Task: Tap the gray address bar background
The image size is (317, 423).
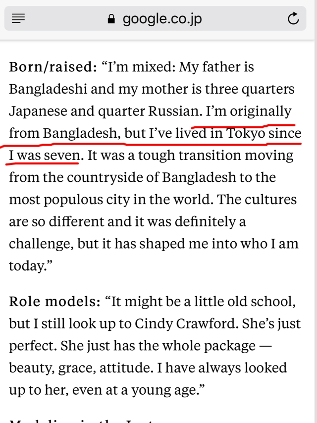Action: [156, 19]
